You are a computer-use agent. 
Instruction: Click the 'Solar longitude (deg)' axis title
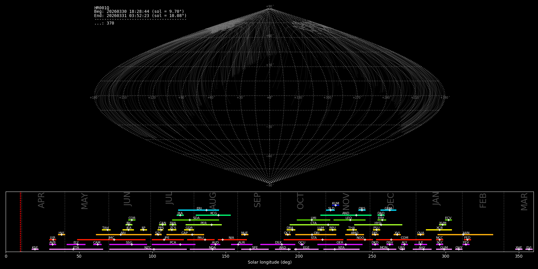click(x=270, y=262)
